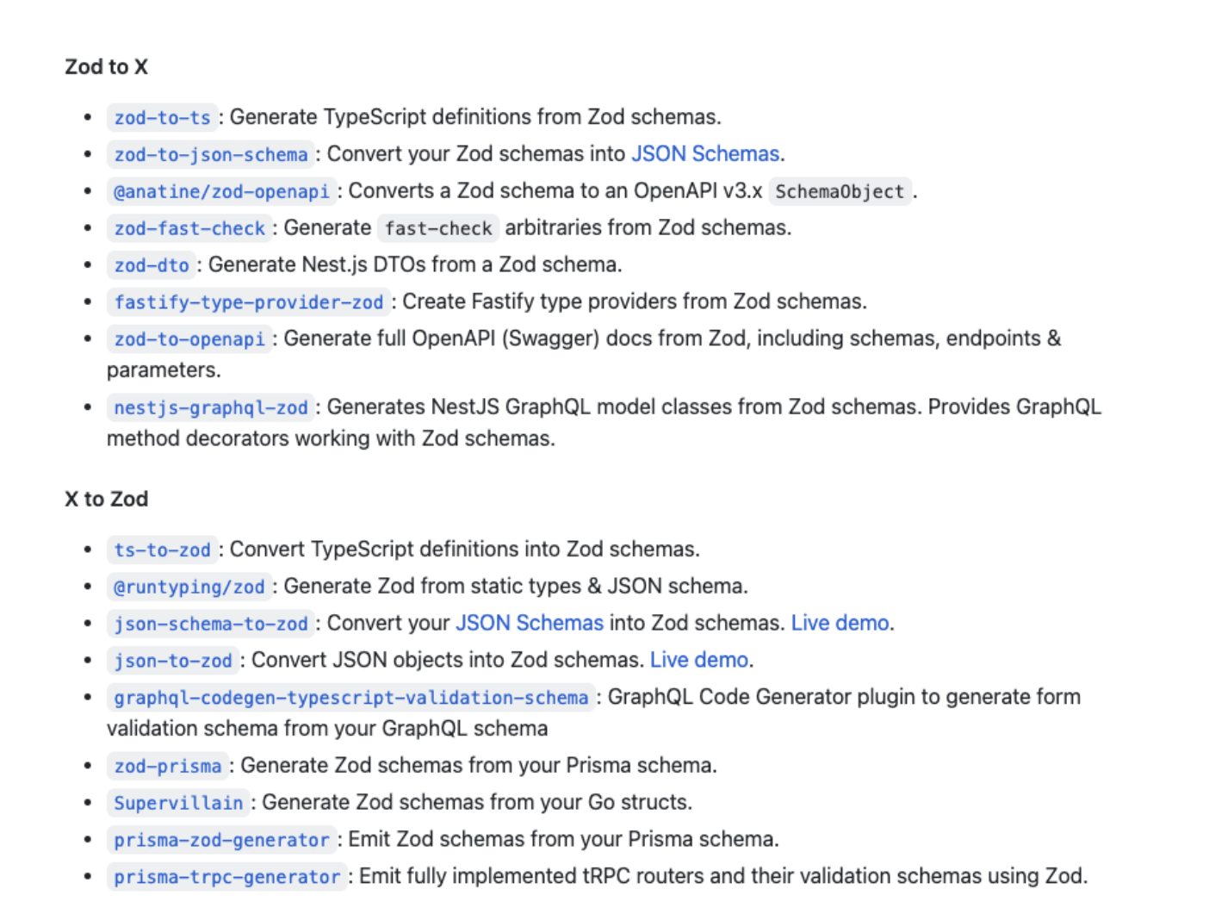Open the graphql-codegen-typescript-validation-schema link
Image resolution: width=1209 pixels, height=920 pixels.
[x=350, y=698]
